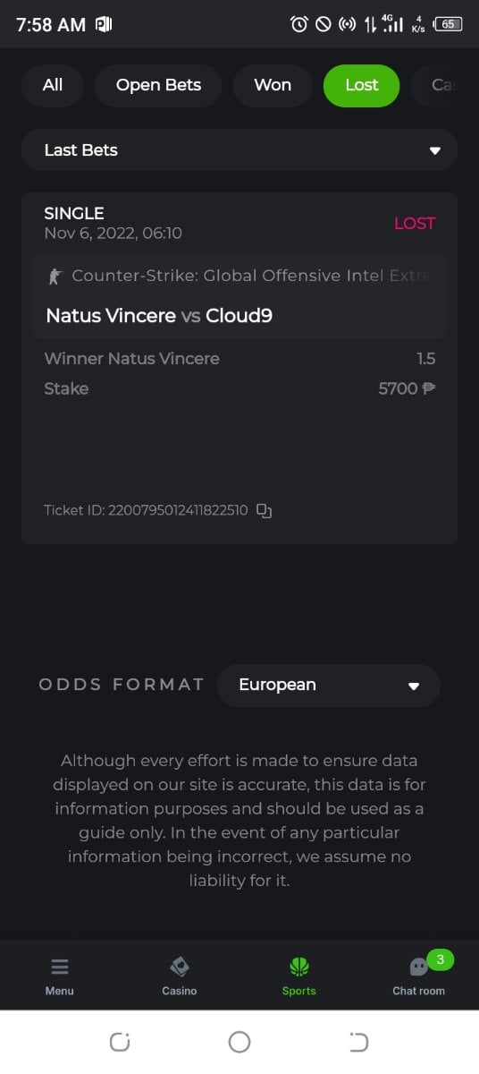
Task: Tap the alarm clock status icon
Action: (x=299, y=24)
